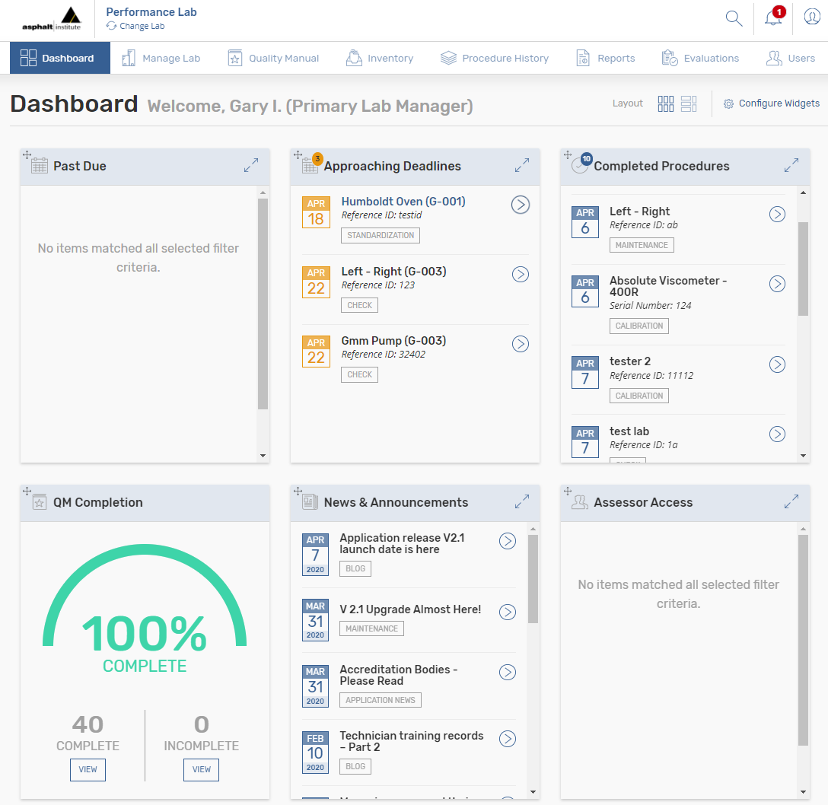Expand the News & Announcements widget
828x805 pixels.
pyautogui.click(x=522, y=501)
